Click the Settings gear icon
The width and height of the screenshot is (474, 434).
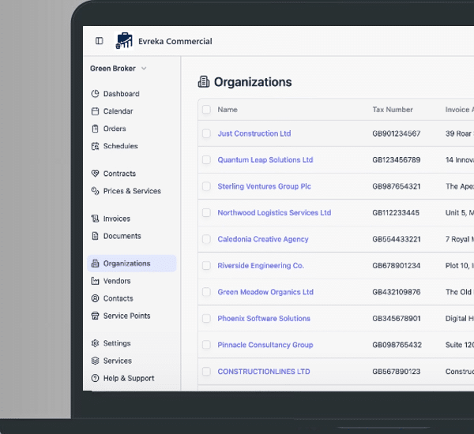pos(95,343)
